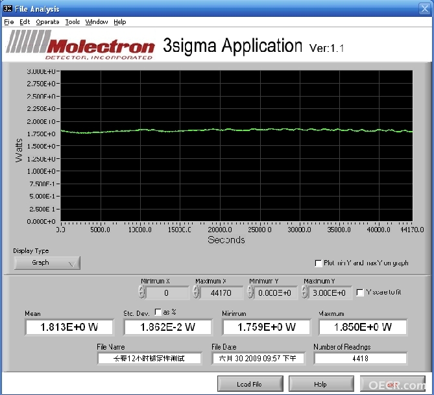
Task: Click the Mean value 1.813E+0 W
Action: click(x=69, y=327)
